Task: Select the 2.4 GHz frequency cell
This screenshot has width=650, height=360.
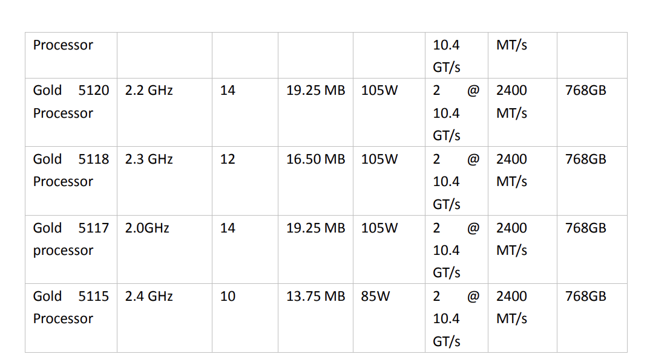Action: tap(149, 297)
